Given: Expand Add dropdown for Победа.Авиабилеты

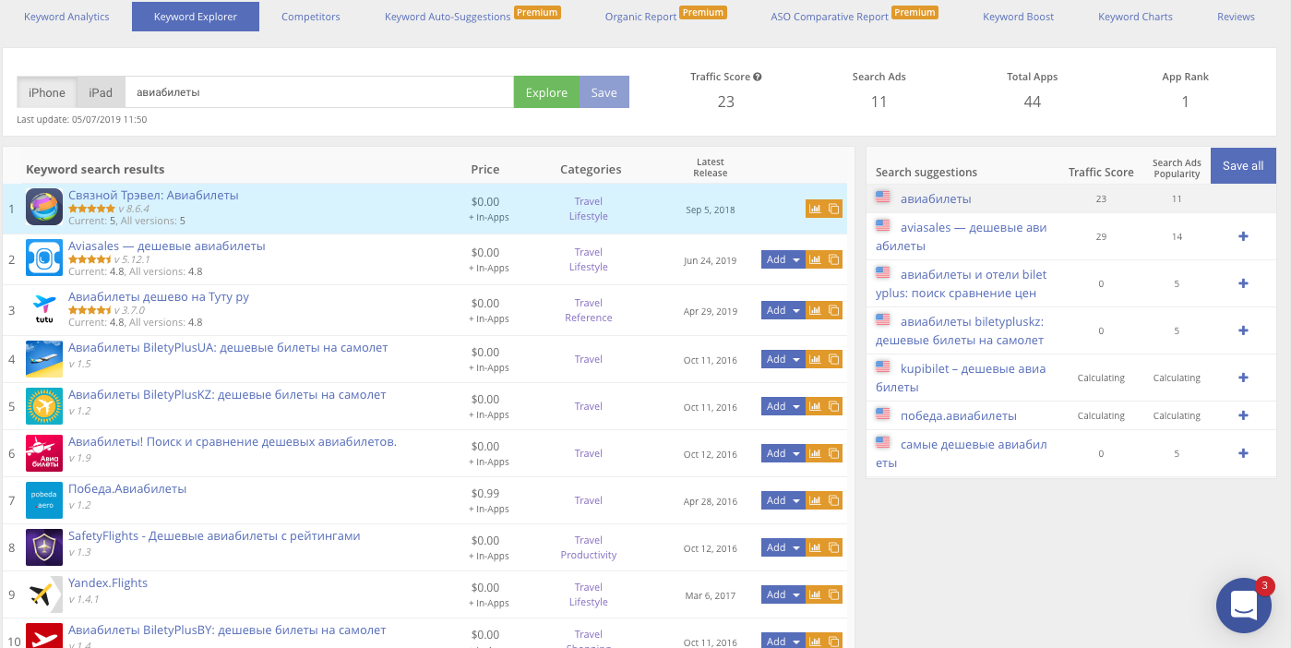Looking at the screenshot, I should point(796,500).
